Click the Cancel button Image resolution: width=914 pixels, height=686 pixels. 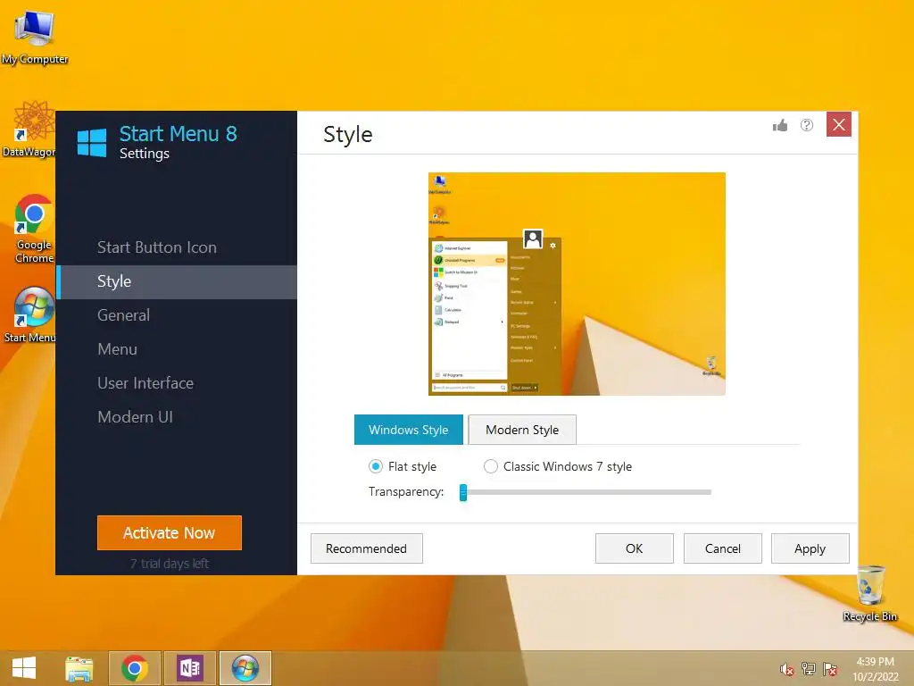[723, 548]
